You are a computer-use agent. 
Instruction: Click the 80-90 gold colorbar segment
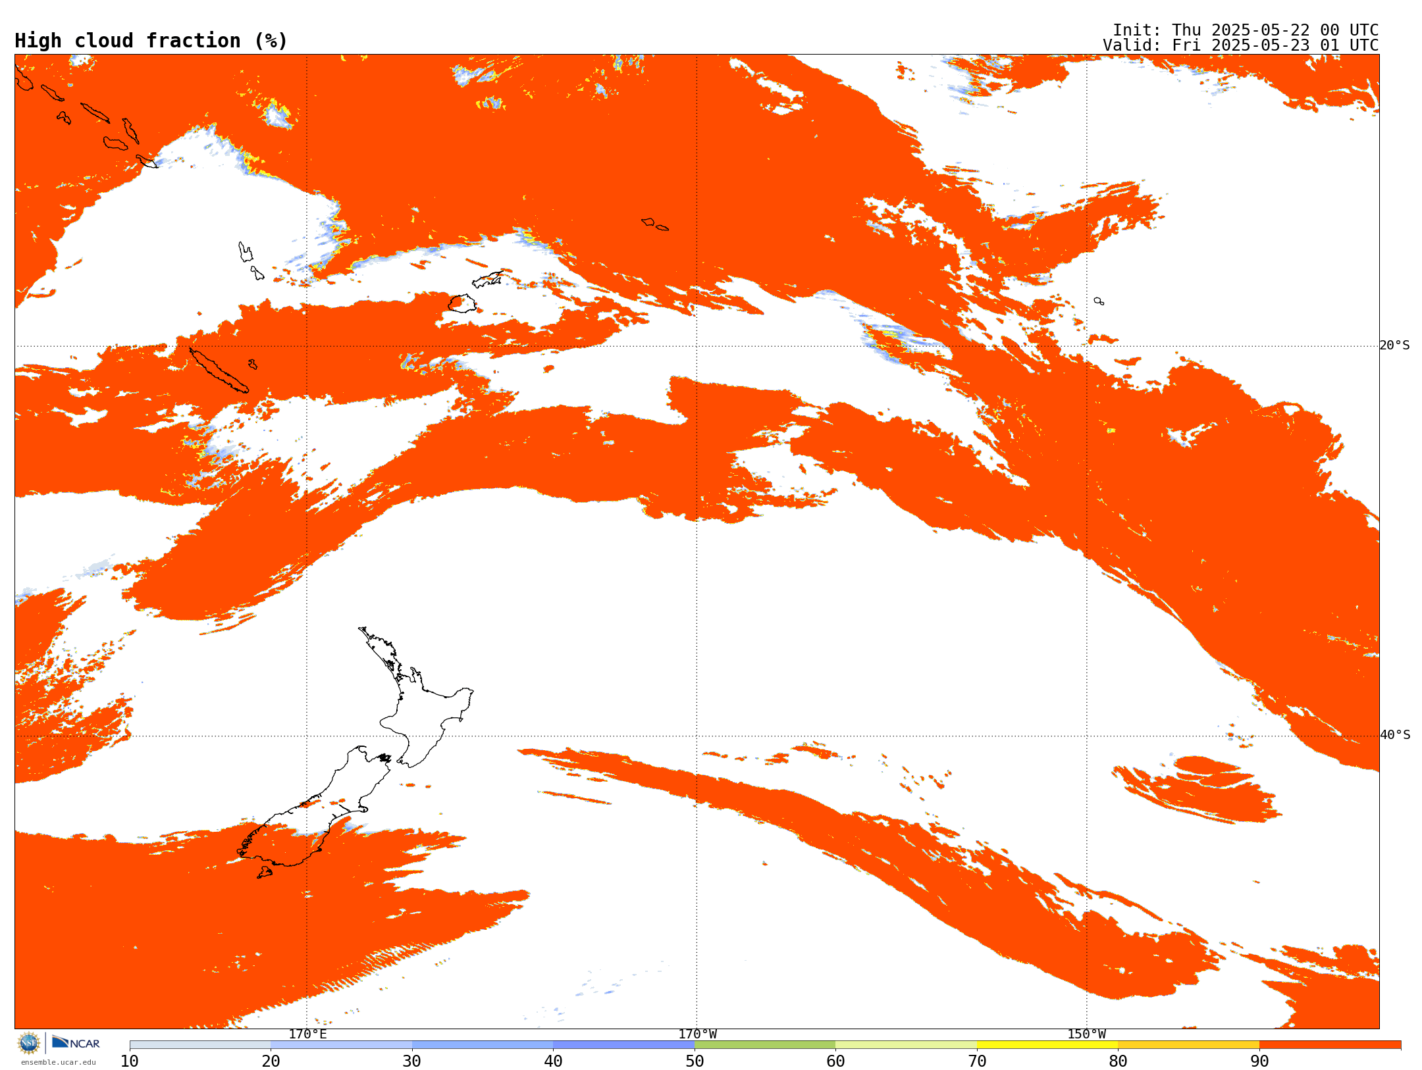[x=1188, y=1045]
